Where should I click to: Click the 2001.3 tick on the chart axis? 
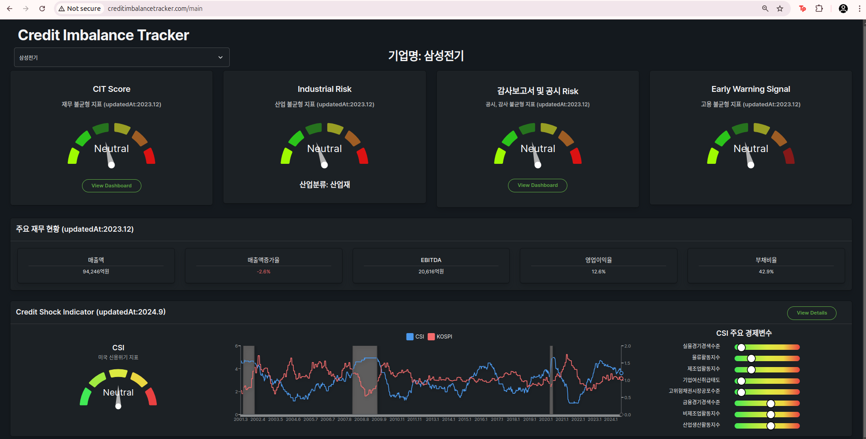(x=241, y=420)
